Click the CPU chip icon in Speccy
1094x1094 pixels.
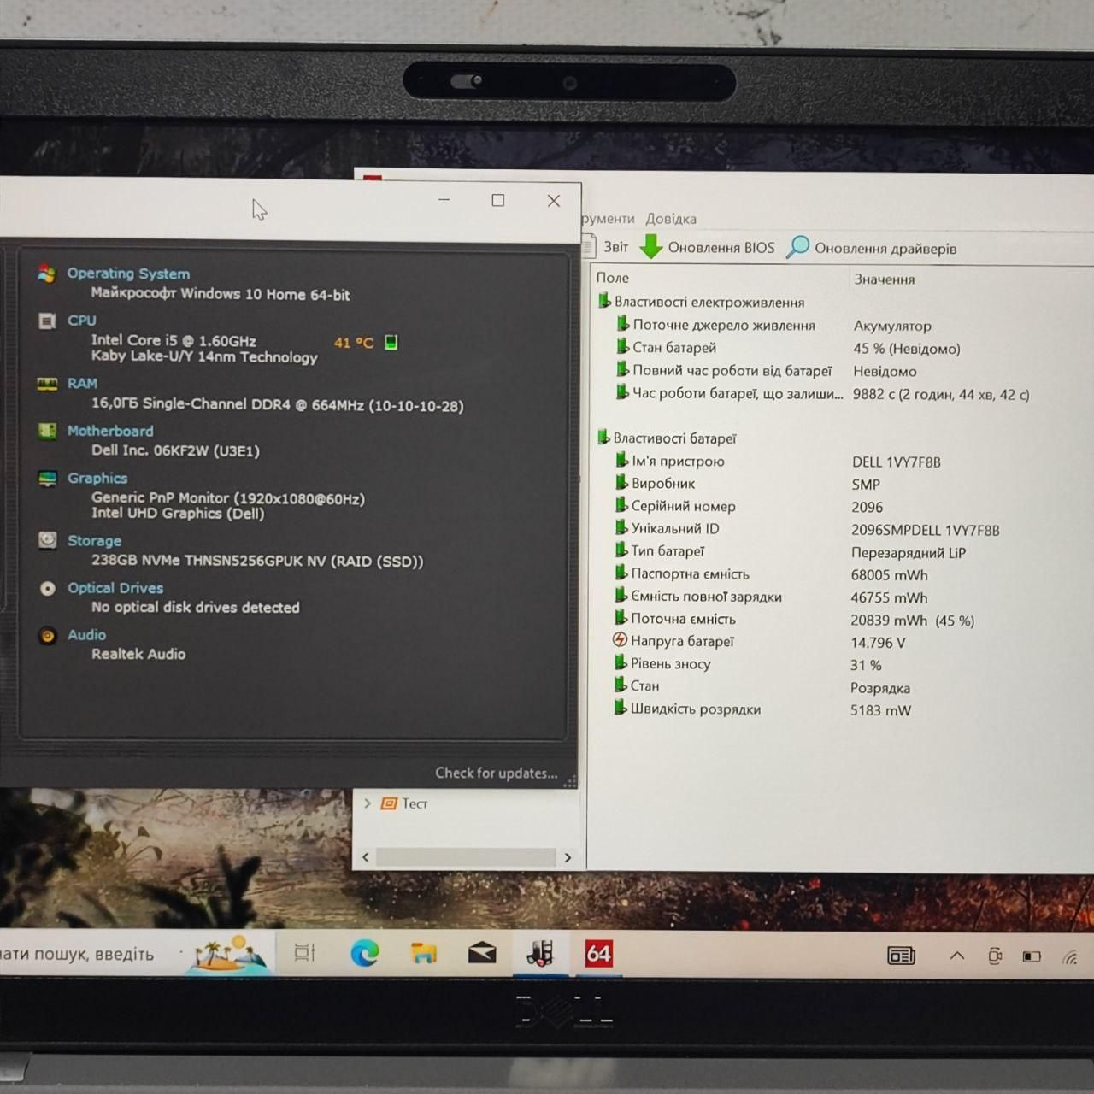click(46, 321)
